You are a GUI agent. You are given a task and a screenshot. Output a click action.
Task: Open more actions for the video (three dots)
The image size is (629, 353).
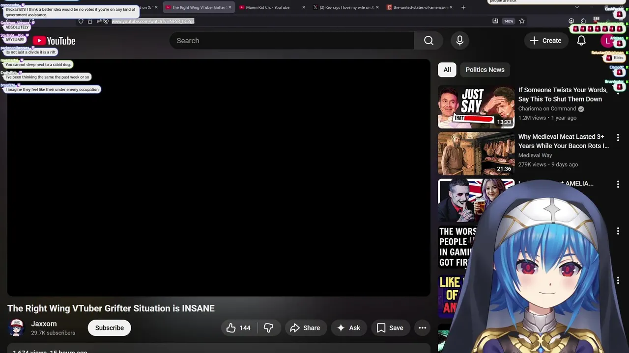[x=423, y=328]
